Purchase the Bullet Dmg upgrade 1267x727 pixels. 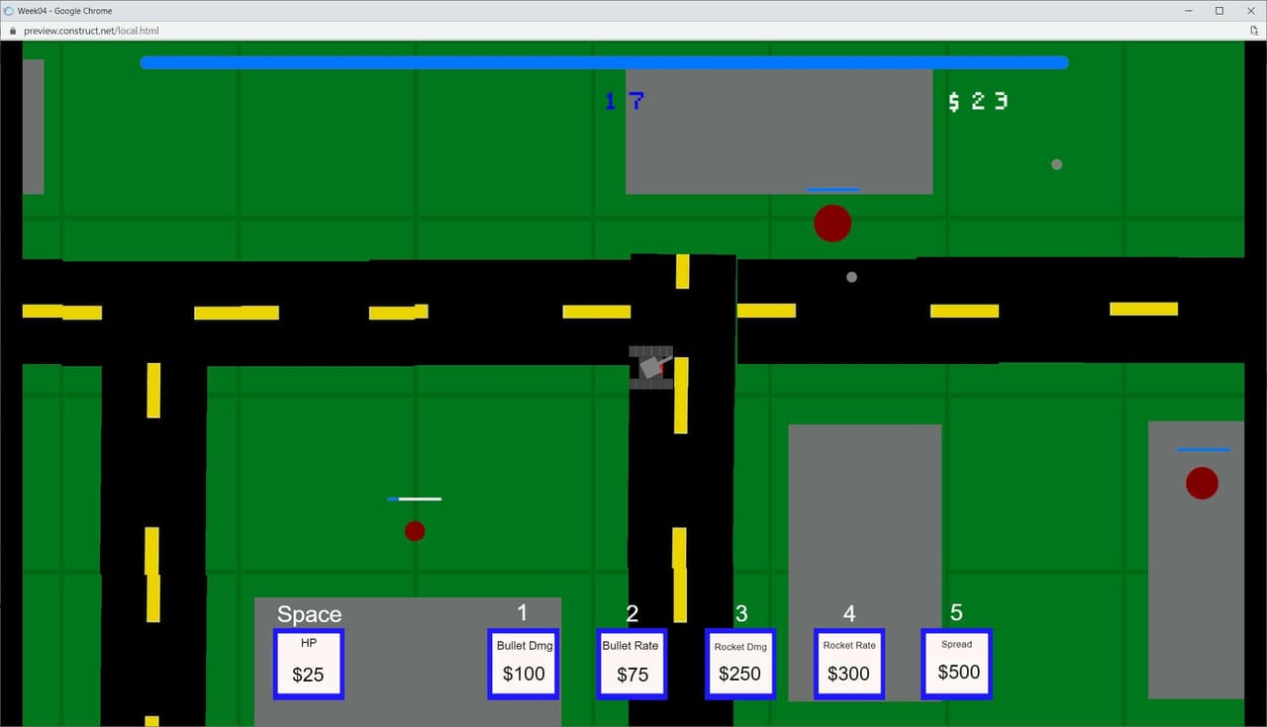[524, 664]
